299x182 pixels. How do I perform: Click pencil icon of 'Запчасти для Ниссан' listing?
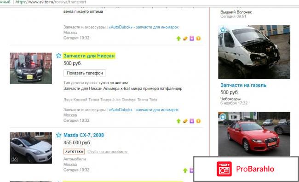(x=185, y=121)
